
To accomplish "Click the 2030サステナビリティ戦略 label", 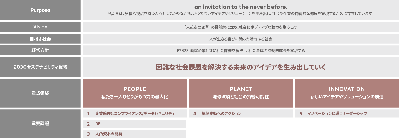I will pos(40,67).
